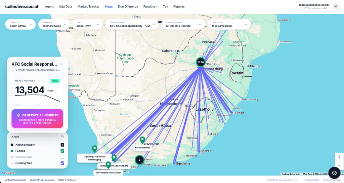Click the Siyabonga - Huis van Danksegging label
Image resolution: width=344 pixels, height=183 pixels.
(x=94, y=158)
